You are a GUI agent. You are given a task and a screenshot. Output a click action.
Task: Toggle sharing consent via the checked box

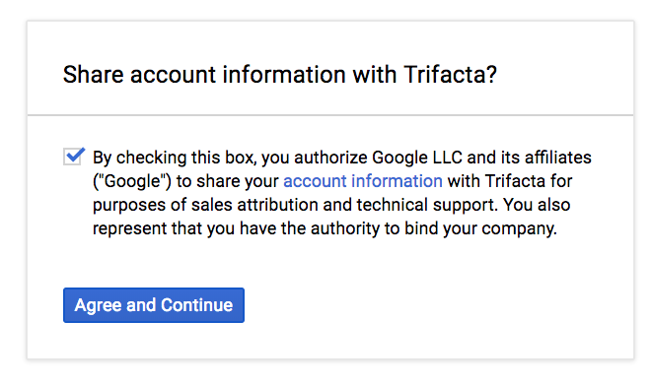(73, 157)
